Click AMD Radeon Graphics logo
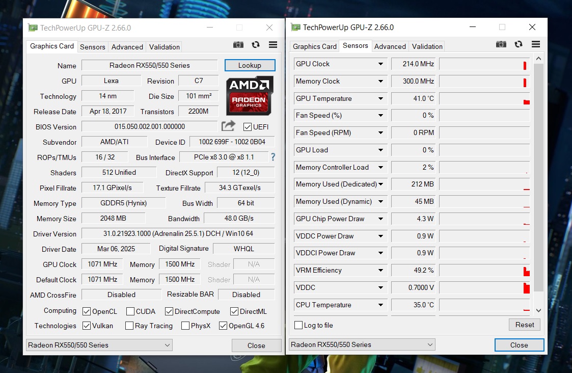Image resolution: width=572 pixels, height=373 pixels. pyautogui.click(x=250, y=96)
